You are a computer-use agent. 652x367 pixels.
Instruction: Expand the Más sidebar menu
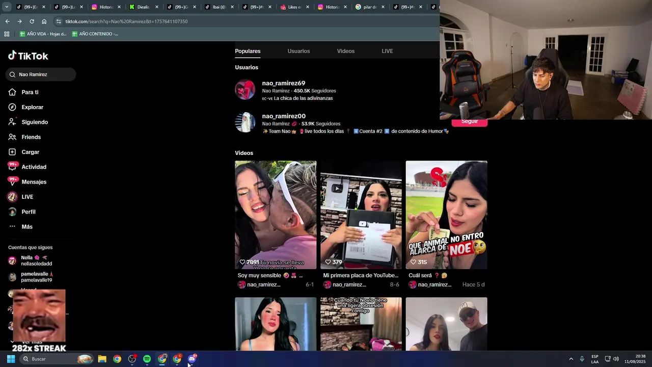(x=20, y=227)
